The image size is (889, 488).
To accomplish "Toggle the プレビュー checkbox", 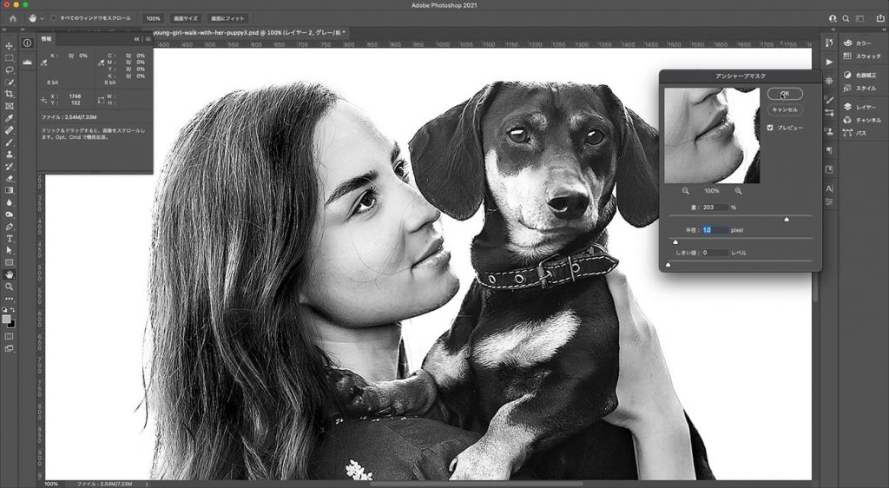I will [770, 128].
